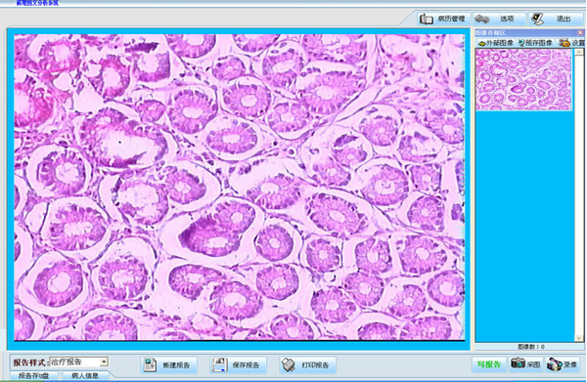Screen dimensions: 587x382
Task: Click the green 写报告 write report button
Action: [488, 364]
